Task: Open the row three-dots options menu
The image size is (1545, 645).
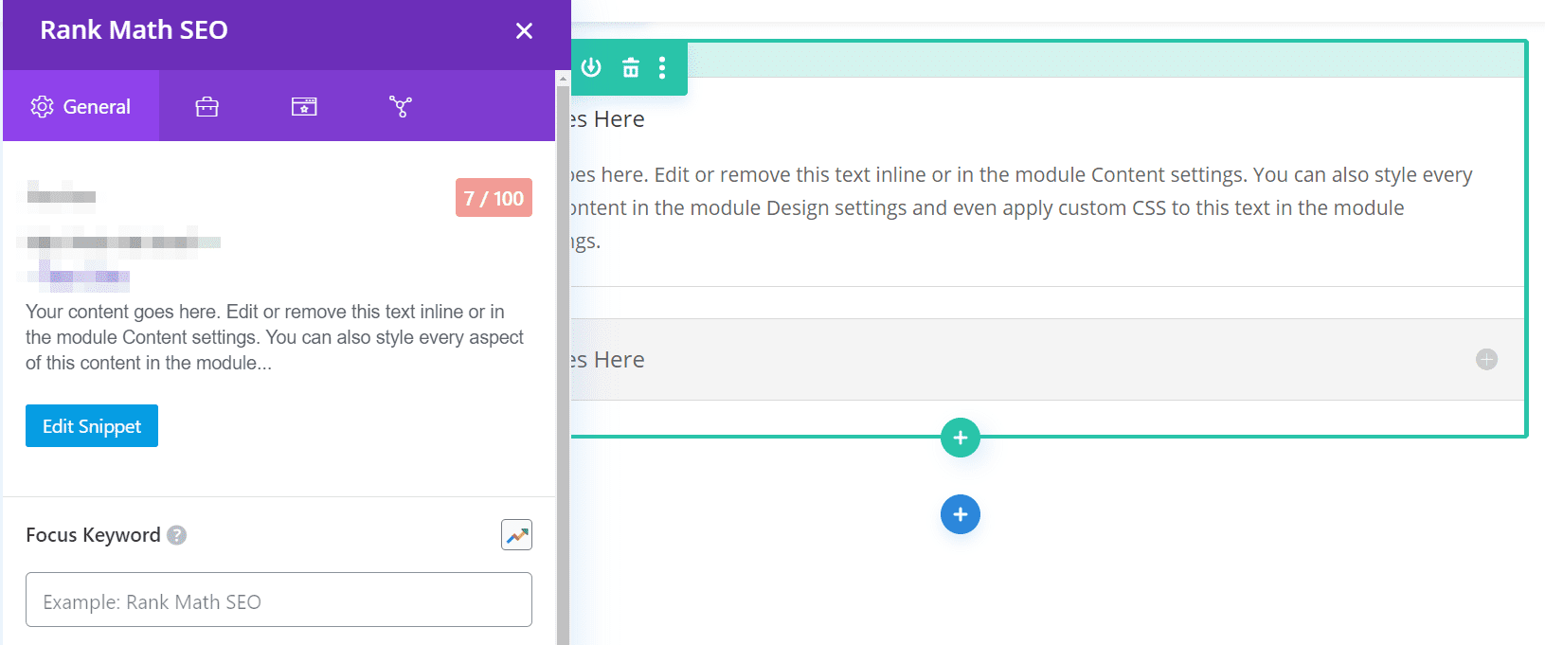Action: pyautogui.click(x=662, y=67)
